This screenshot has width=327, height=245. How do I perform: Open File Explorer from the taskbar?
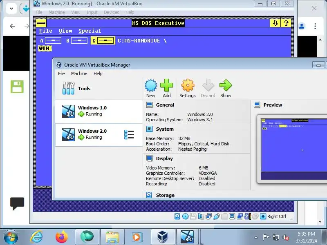pos(112,237)
